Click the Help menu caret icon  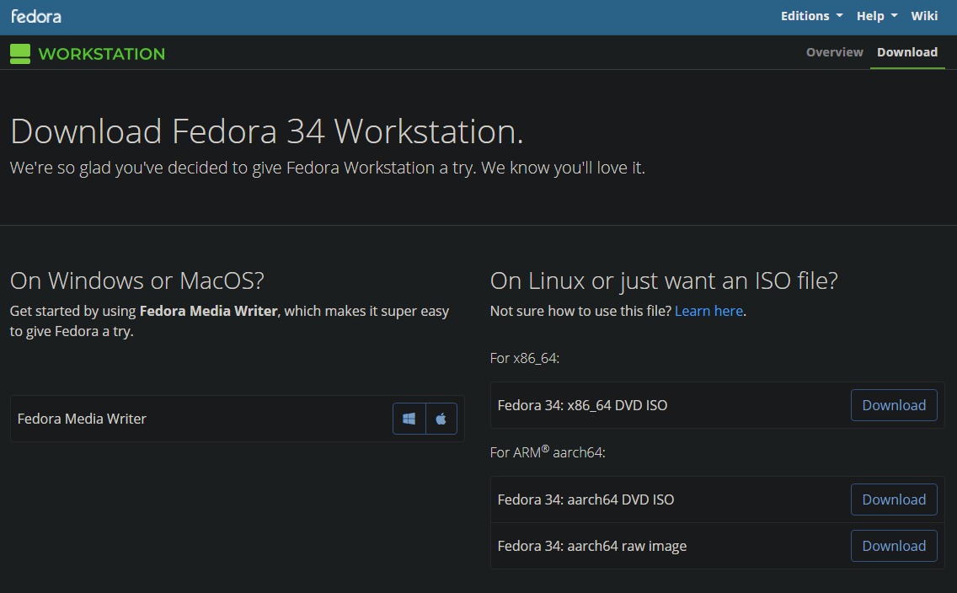[896, 16]
